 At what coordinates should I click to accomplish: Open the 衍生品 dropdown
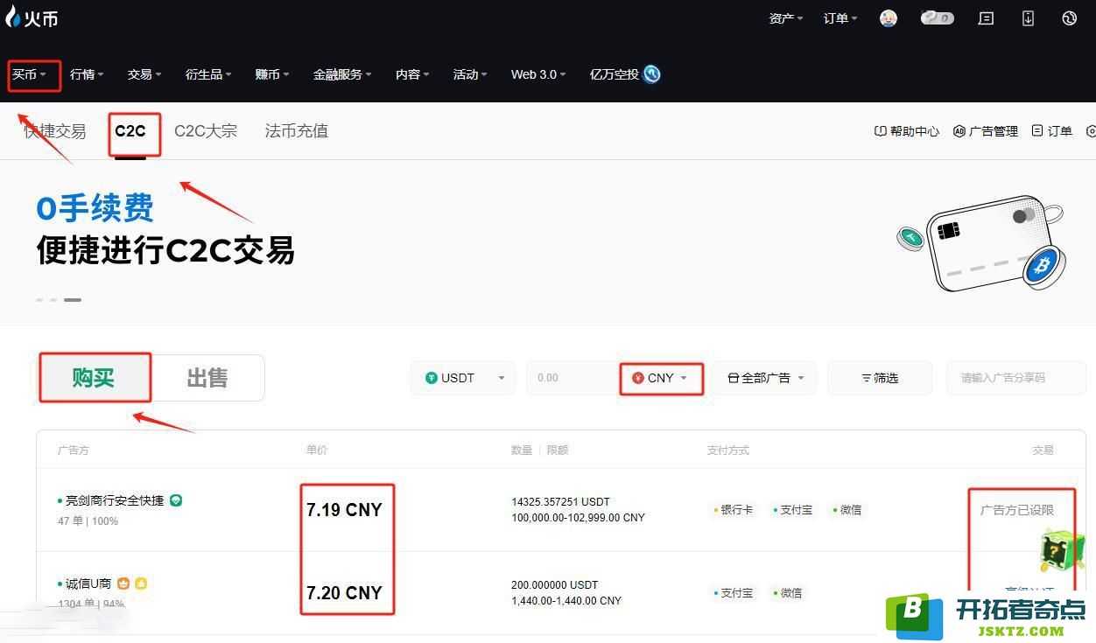coord(208,75)
